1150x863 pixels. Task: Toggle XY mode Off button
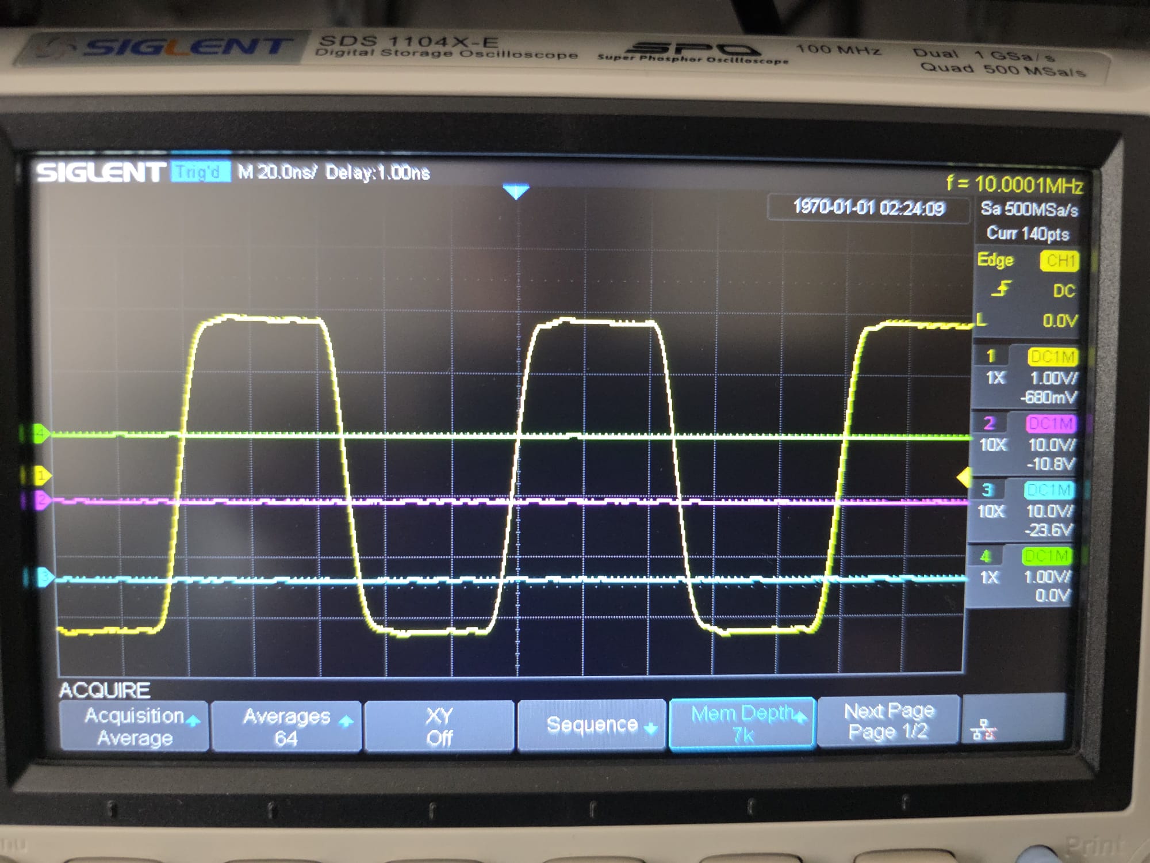coord(439,727)
